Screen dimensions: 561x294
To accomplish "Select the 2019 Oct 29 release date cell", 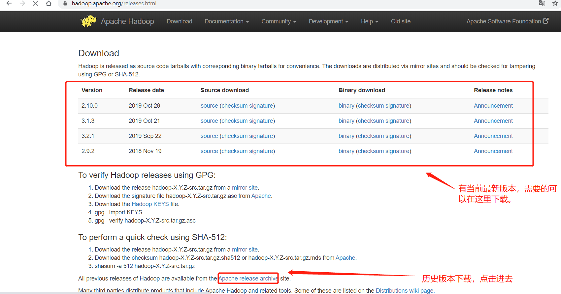I will pos(144,106).
